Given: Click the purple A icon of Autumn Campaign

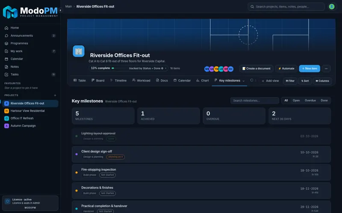Looking at the screenshot, I should (x=6, y=126).
